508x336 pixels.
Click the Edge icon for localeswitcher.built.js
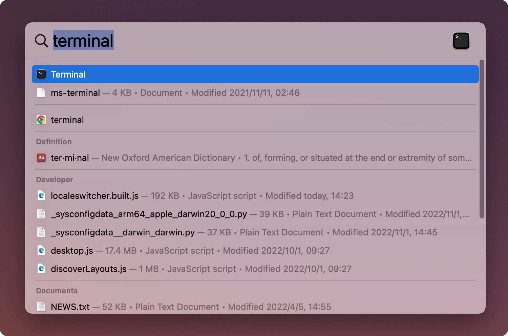click(x=41, y=195)
